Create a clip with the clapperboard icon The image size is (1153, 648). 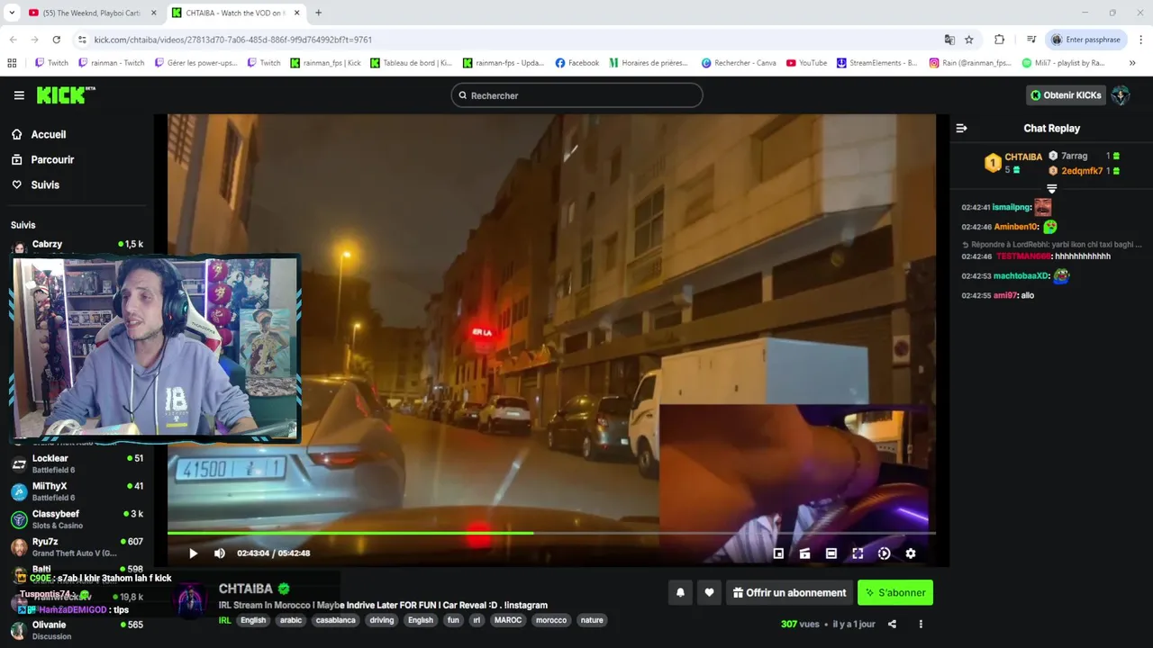(x=804, y=553)
